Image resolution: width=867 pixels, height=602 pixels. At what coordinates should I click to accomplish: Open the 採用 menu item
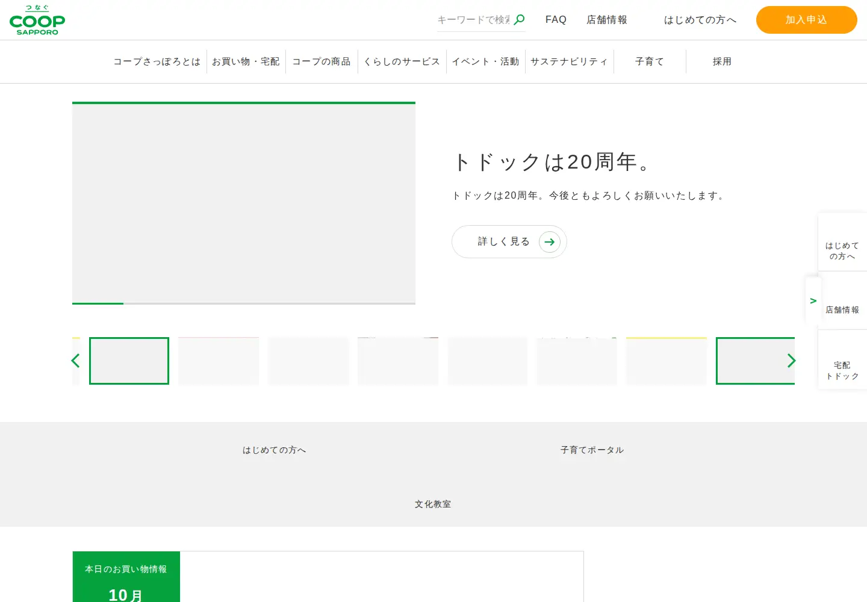coord(722,61)
